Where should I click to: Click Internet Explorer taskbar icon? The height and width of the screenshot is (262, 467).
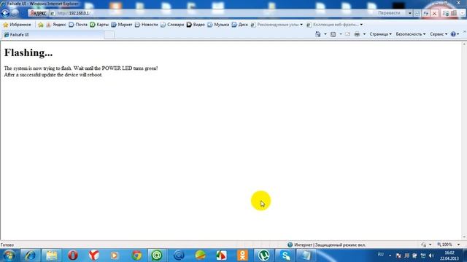30,255
